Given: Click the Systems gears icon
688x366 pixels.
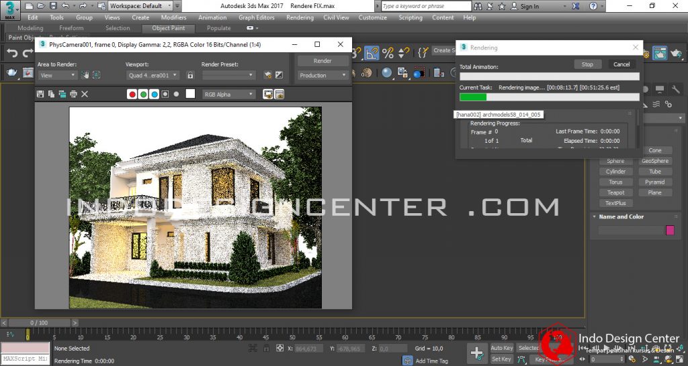Looking at the screenshot, I should tap(669, 104).
